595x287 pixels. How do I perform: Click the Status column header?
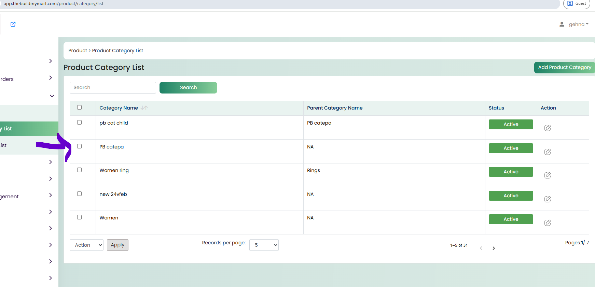(496, 108)
